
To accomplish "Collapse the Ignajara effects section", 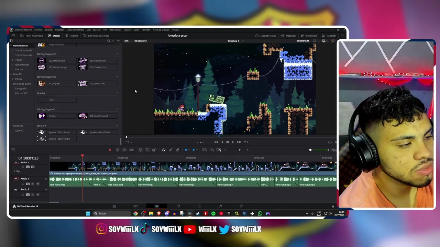I will 117,126.
